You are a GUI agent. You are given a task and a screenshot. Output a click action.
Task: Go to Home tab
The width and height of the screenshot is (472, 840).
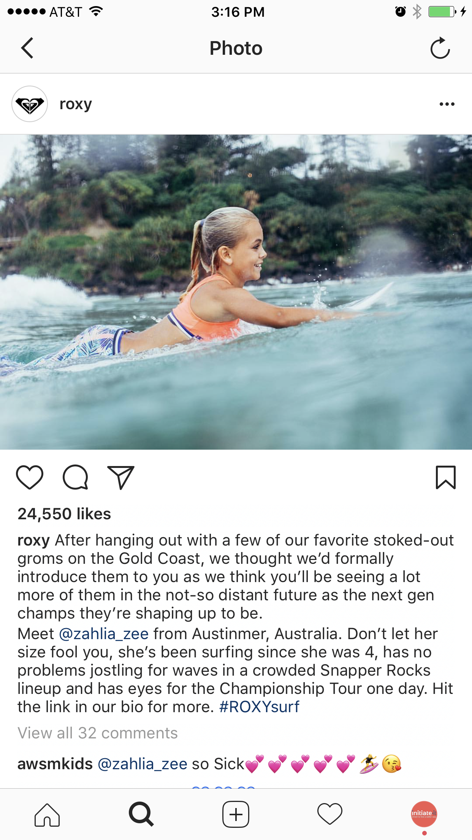tap(47, 815)
